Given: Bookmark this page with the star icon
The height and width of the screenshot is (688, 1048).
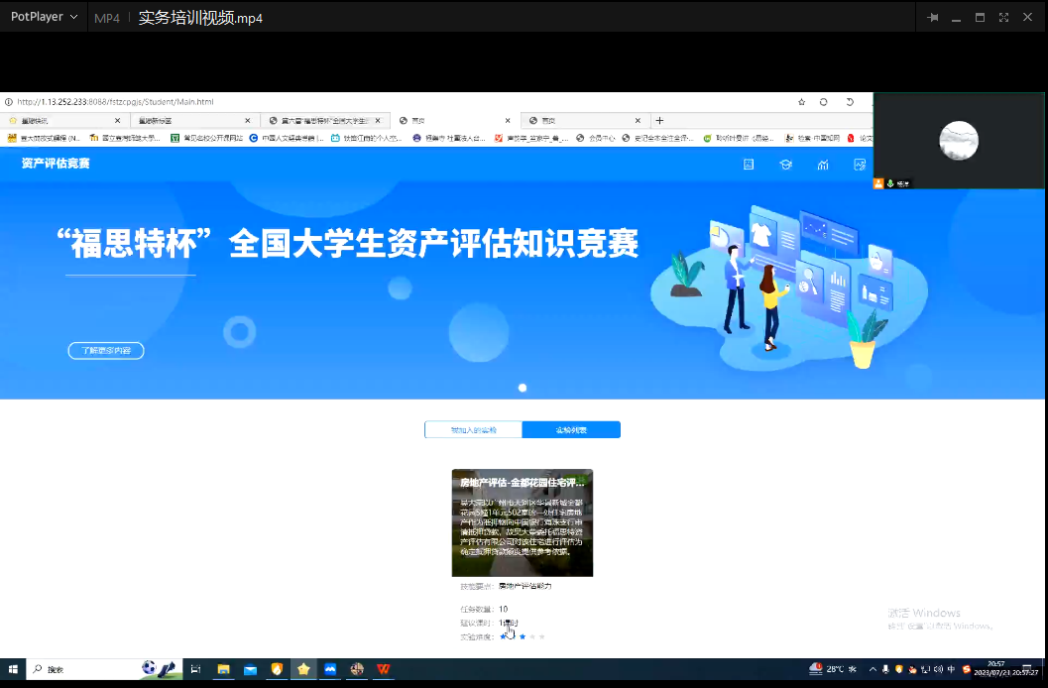Looking at the screenshot, I should 801,102.
